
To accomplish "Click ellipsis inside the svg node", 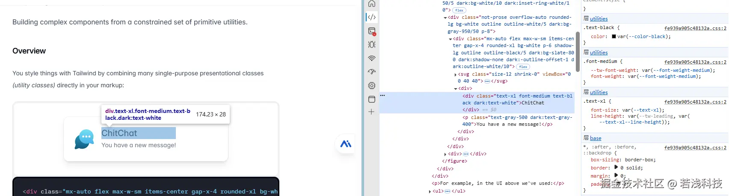I will [487, 81].
